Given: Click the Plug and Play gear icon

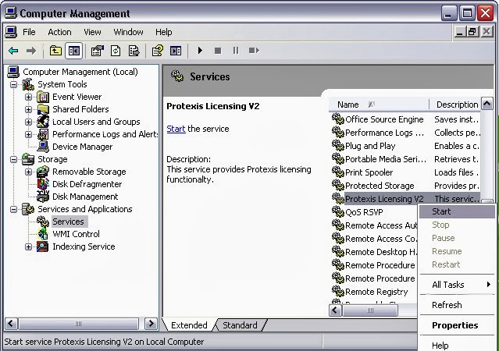Looking at the screenshot, I should (337, 146).
